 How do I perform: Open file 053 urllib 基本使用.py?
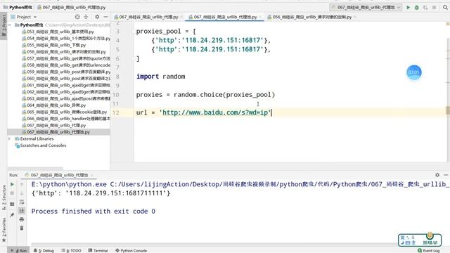[58, 32]
